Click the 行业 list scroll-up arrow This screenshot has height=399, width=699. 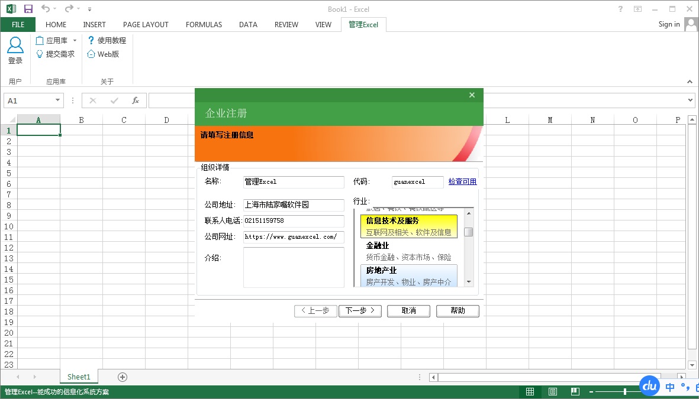coord(468,213)
